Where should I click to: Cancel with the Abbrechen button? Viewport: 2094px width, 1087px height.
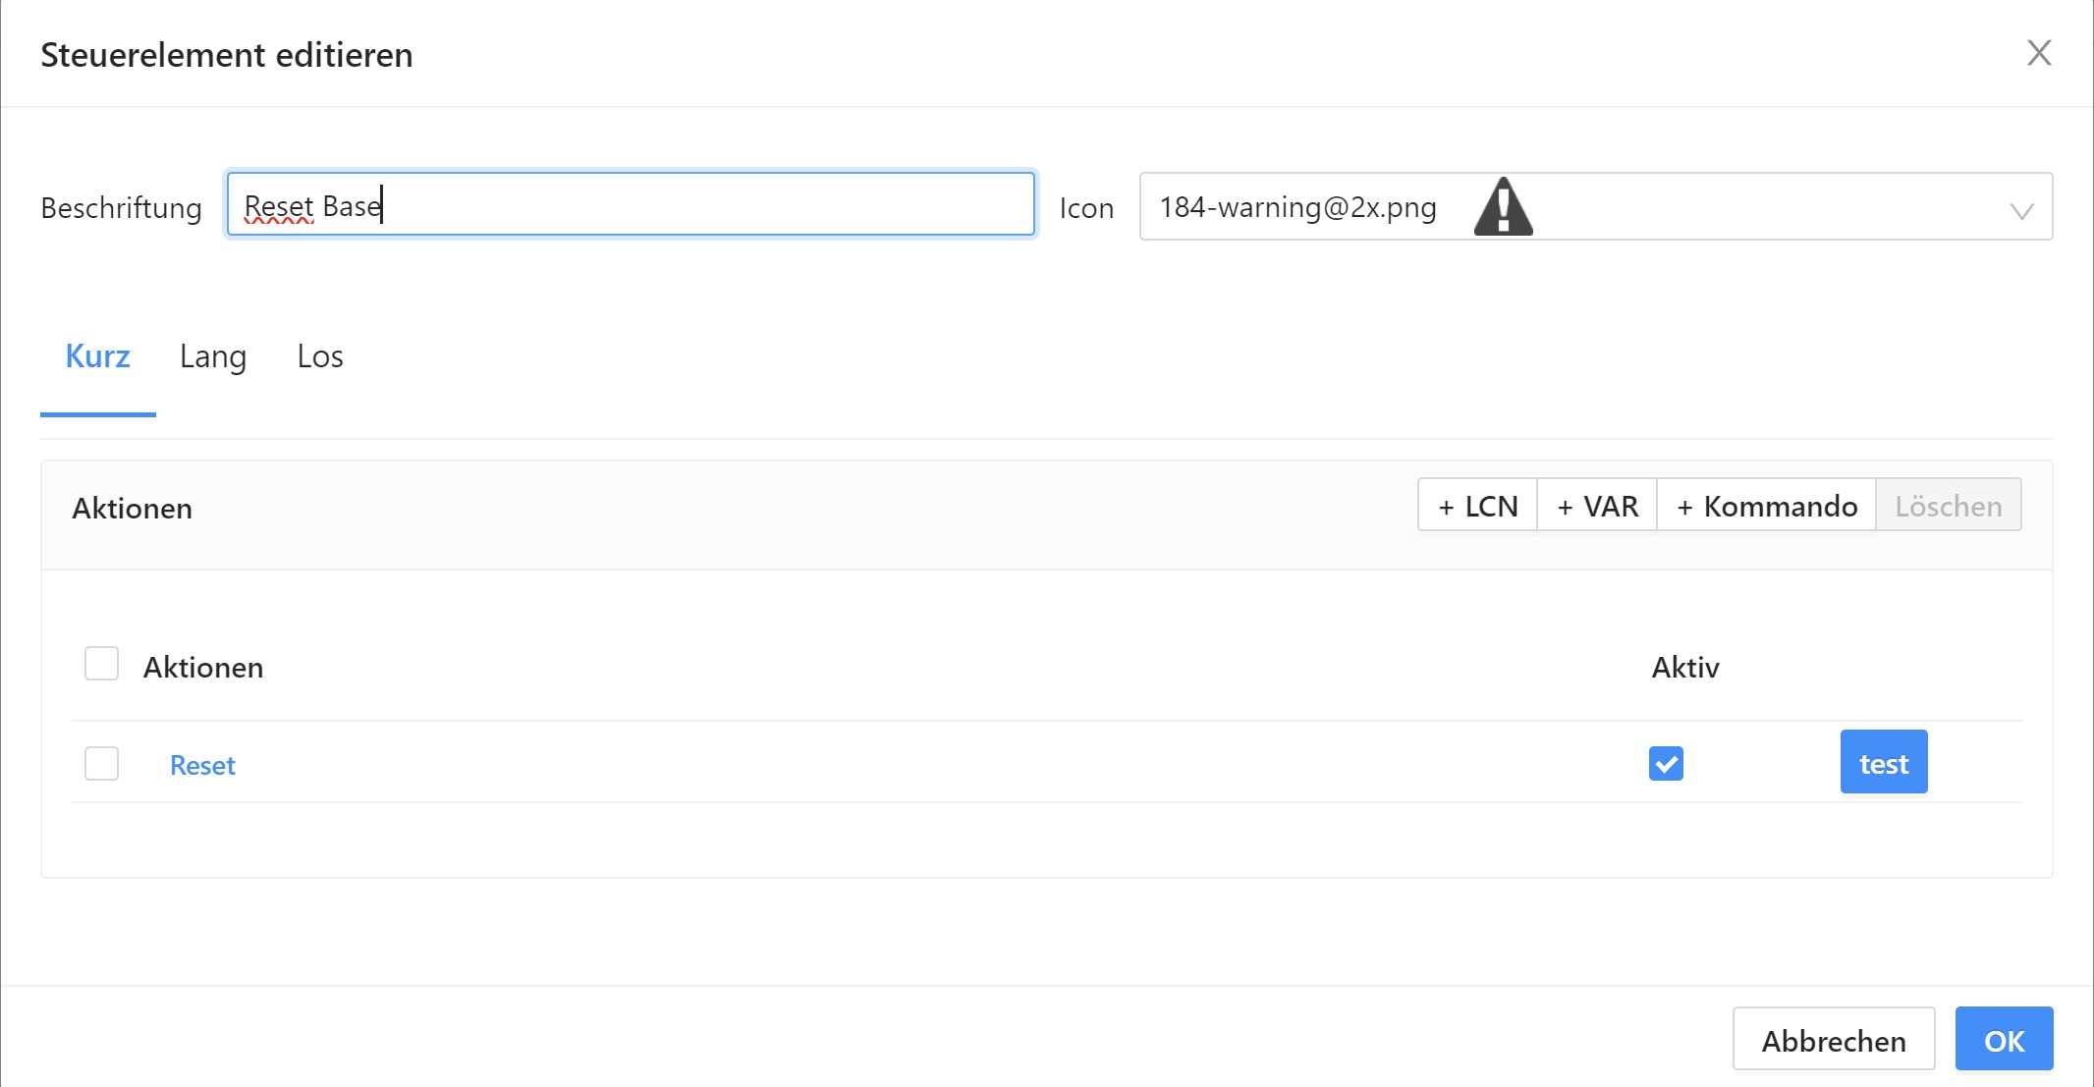click(1833, 1039)
